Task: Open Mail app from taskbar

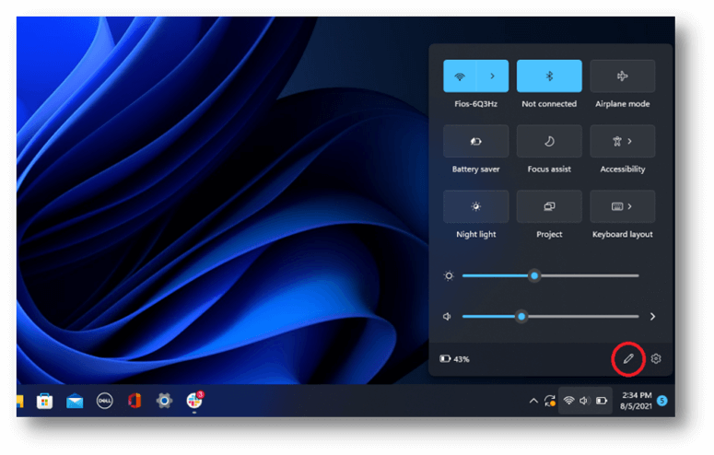Action: point(75,402)
